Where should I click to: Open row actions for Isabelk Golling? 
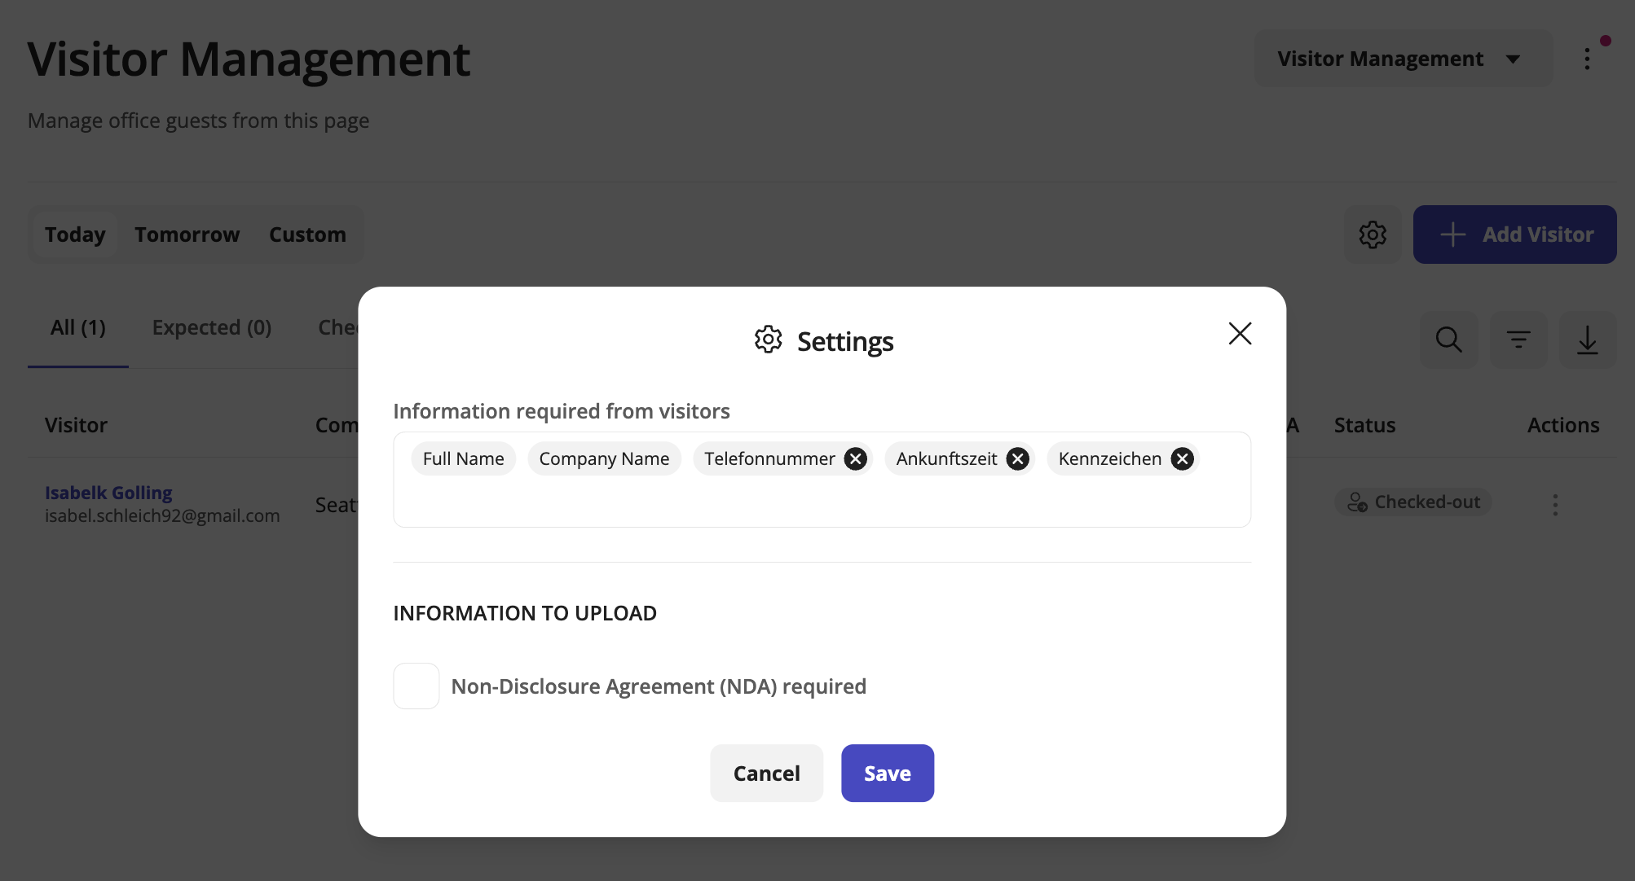pos(1555,505)
